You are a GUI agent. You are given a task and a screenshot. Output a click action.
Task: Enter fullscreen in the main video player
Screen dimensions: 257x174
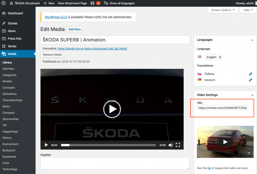coord(178,145)
